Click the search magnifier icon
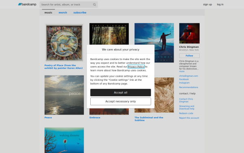This screenshot has height=153, width=244. point(94,4)
